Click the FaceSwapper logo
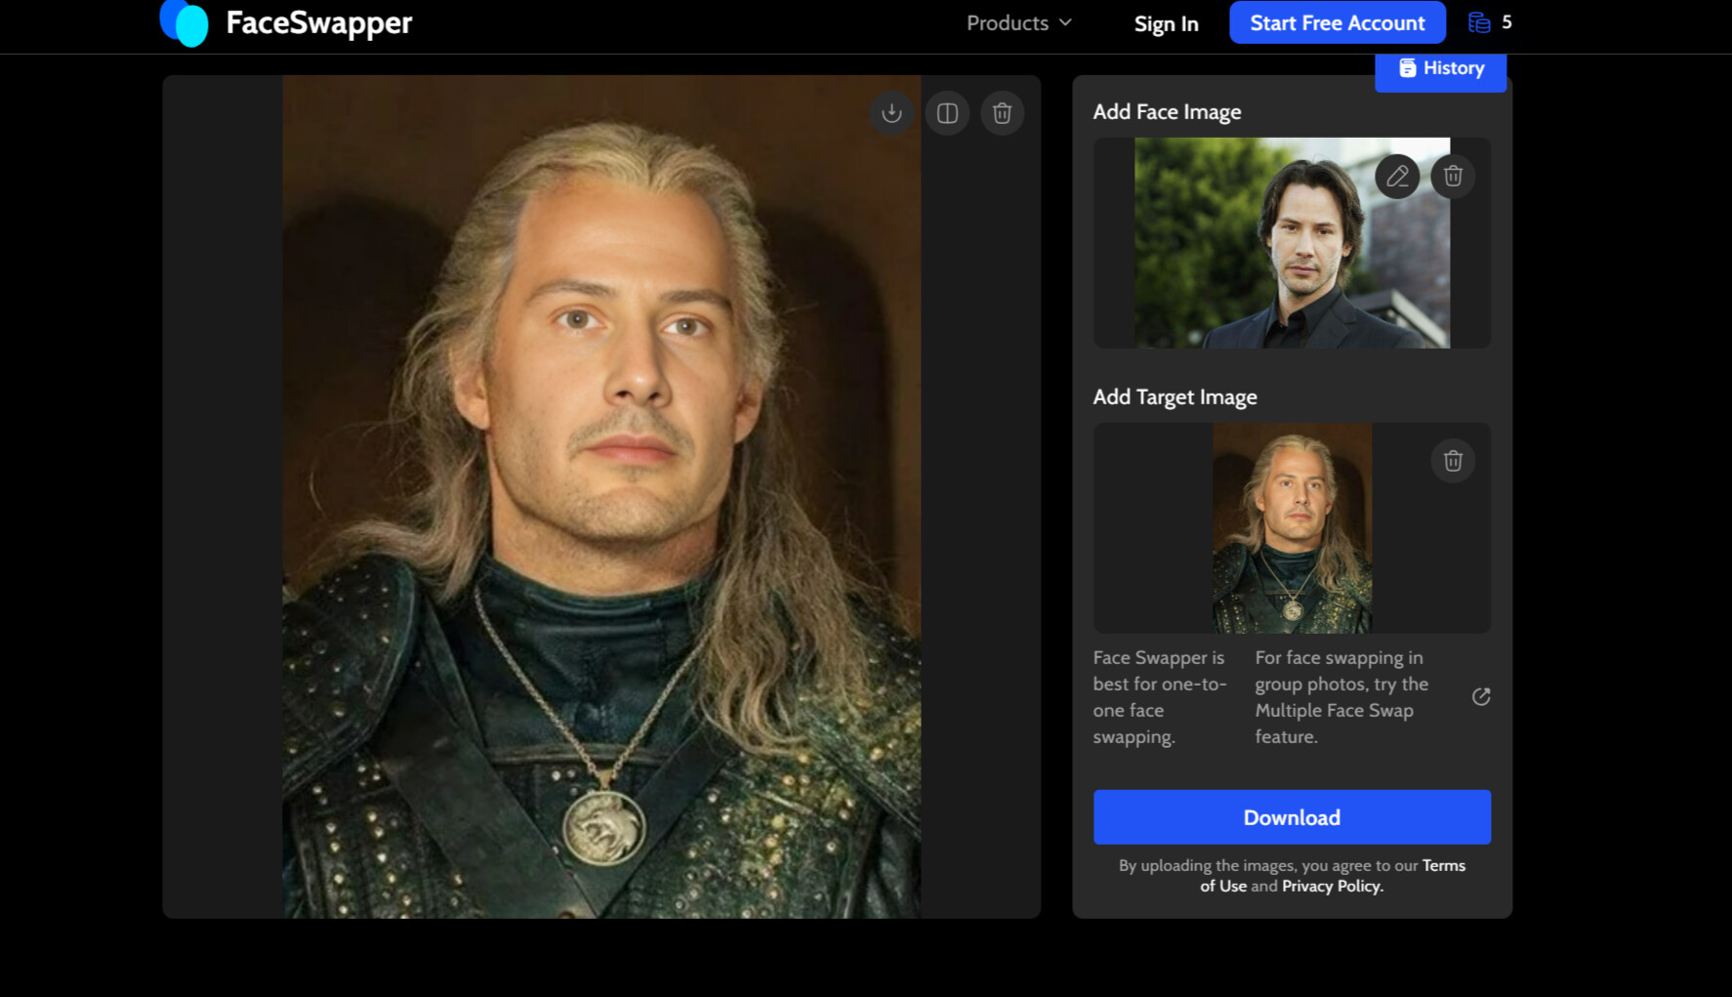 [x=286, y=22]
